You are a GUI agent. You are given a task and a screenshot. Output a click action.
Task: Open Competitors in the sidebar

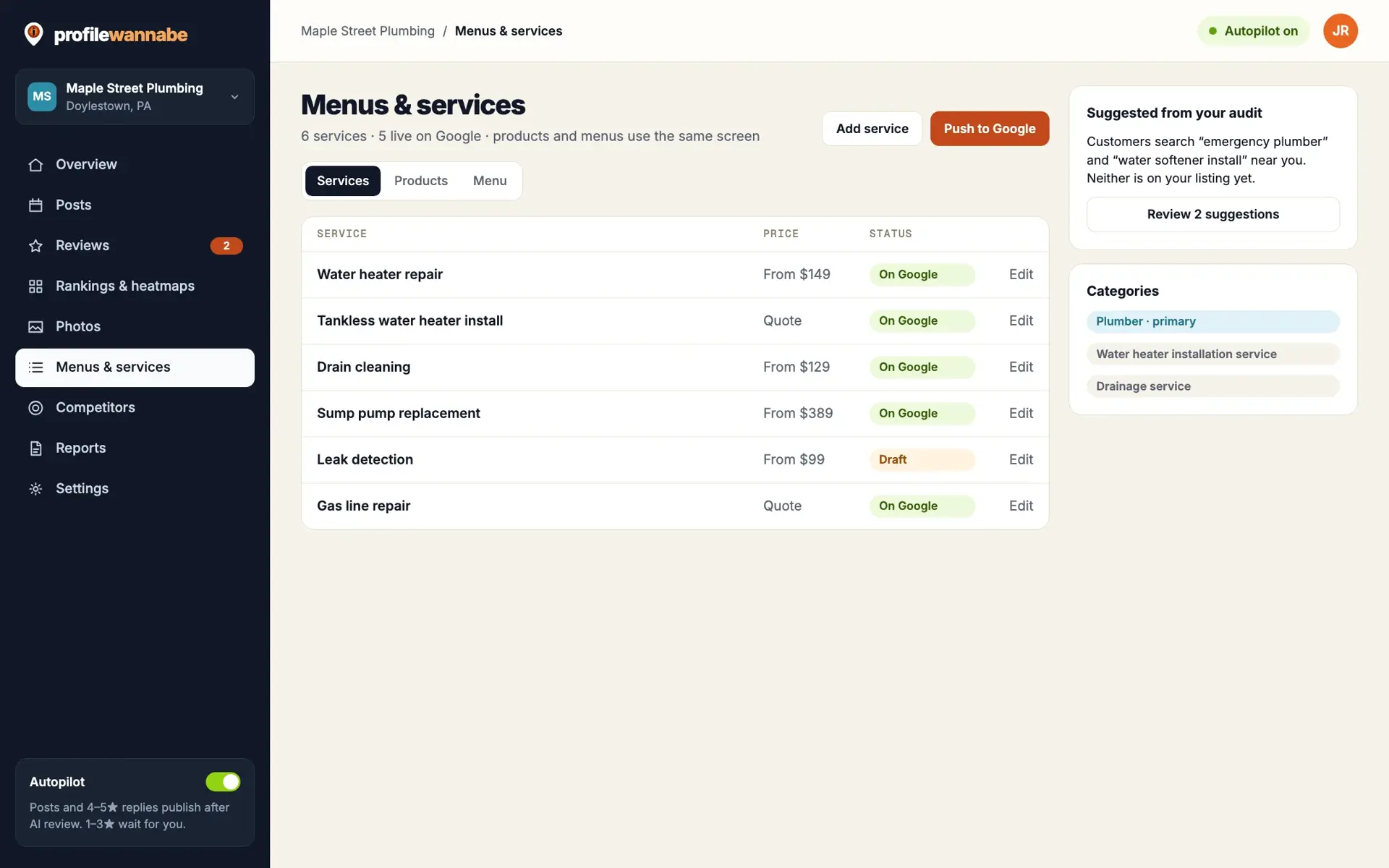135,408
